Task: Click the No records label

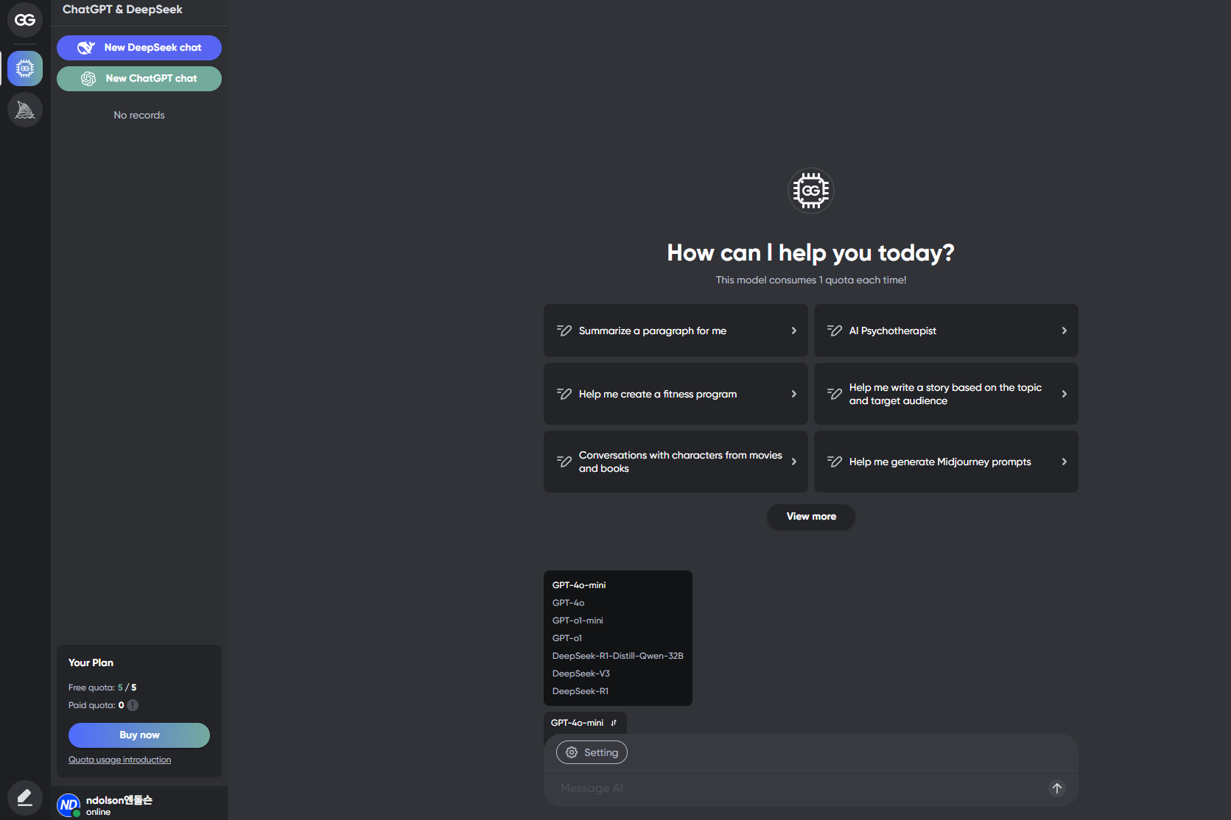Action: pos(139,115)
